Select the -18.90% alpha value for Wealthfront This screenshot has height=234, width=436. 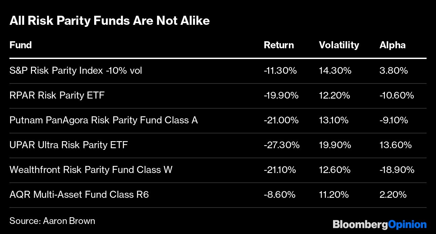click(x=397, y=170)
